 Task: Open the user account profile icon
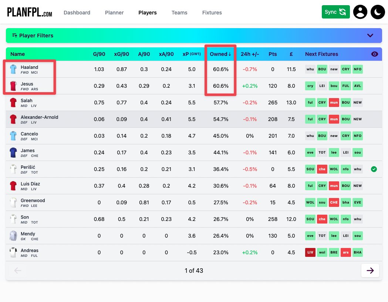[x=360, y=12]
